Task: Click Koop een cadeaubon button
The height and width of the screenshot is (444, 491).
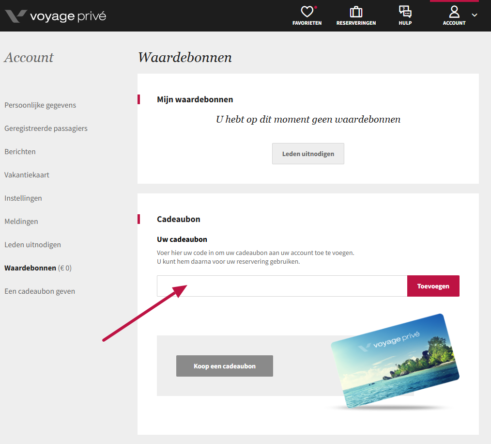Action: tap(225, 366)
